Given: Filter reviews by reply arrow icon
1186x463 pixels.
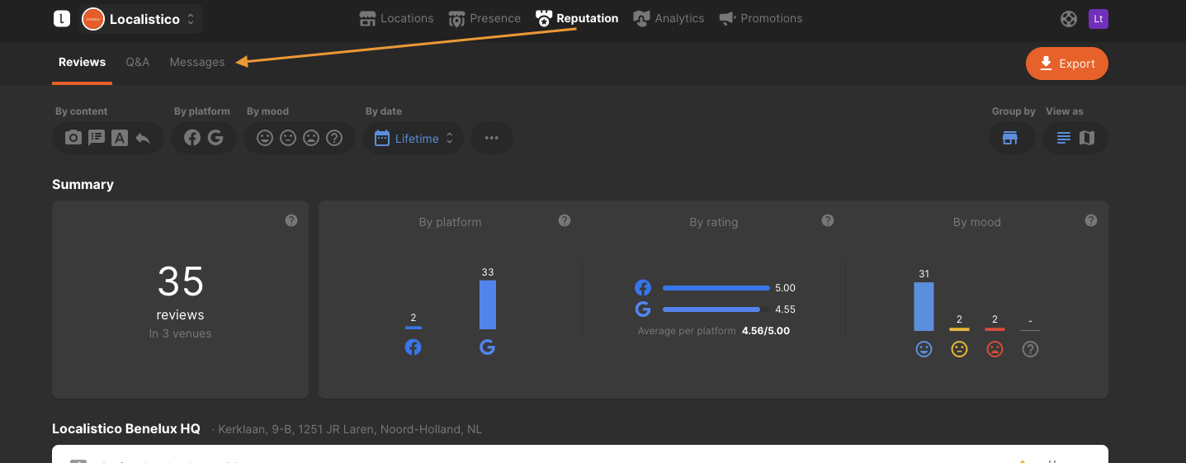Looking at the screenshot, I should pyautogui.click(x=143, y=139).
